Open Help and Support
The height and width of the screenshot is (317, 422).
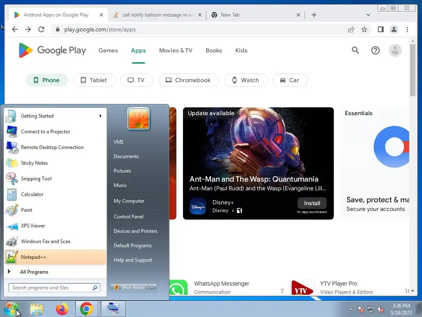[x=133, y=260]
